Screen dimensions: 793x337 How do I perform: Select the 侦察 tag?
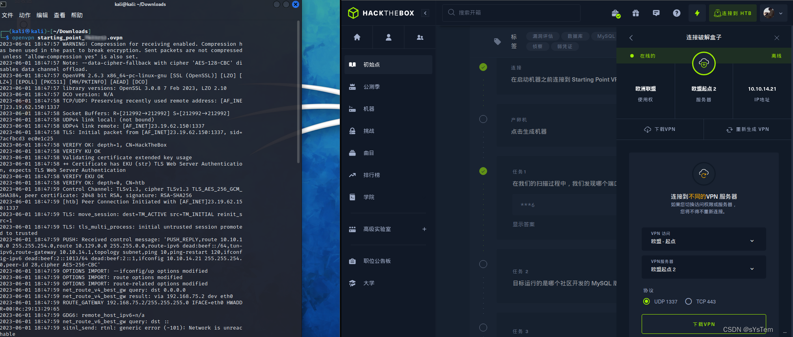click(x=538, y=47)
